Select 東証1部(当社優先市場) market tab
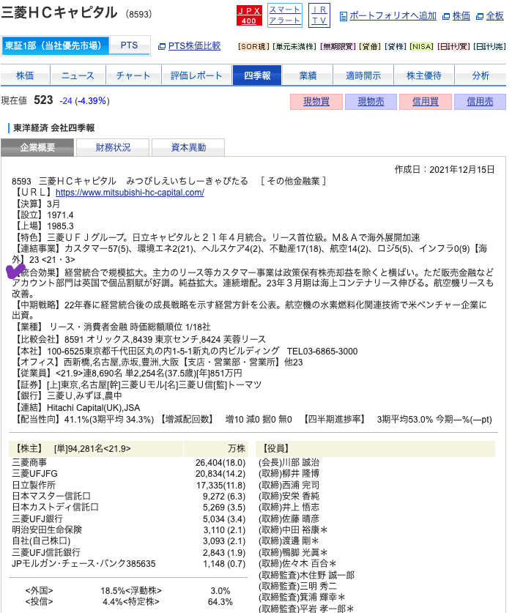The height and width of the screenshot is (613, 512). (x=56, y=45)
